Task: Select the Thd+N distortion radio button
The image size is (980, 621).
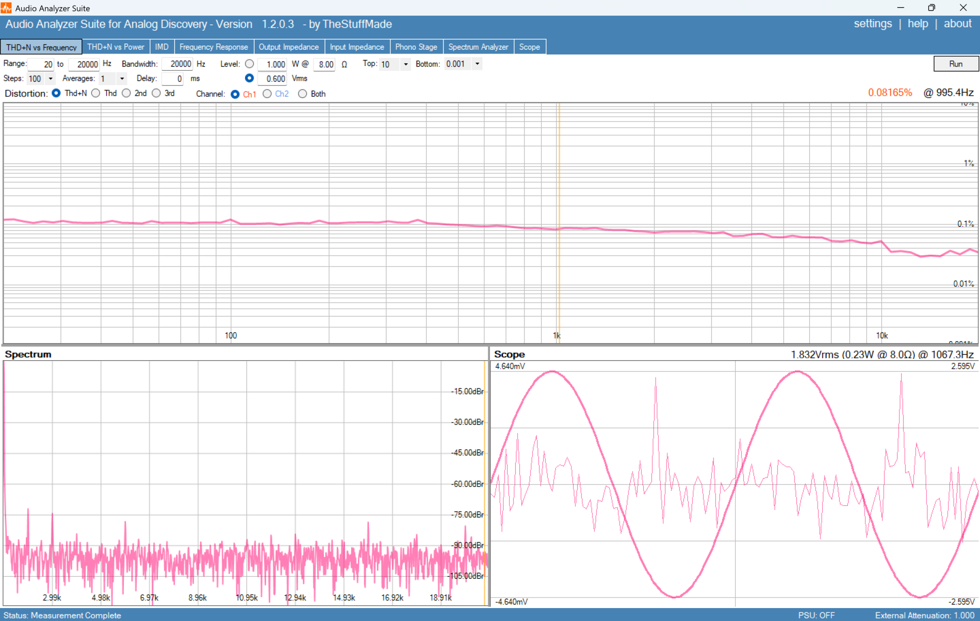Action: click(x=56, y=93)
